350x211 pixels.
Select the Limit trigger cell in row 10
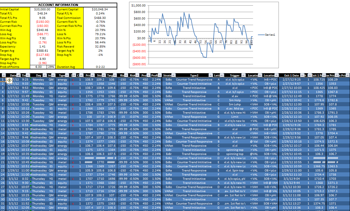coord(235,117)
